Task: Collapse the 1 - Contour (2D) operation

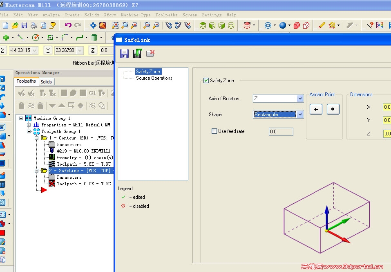Action: click(36, 138)
